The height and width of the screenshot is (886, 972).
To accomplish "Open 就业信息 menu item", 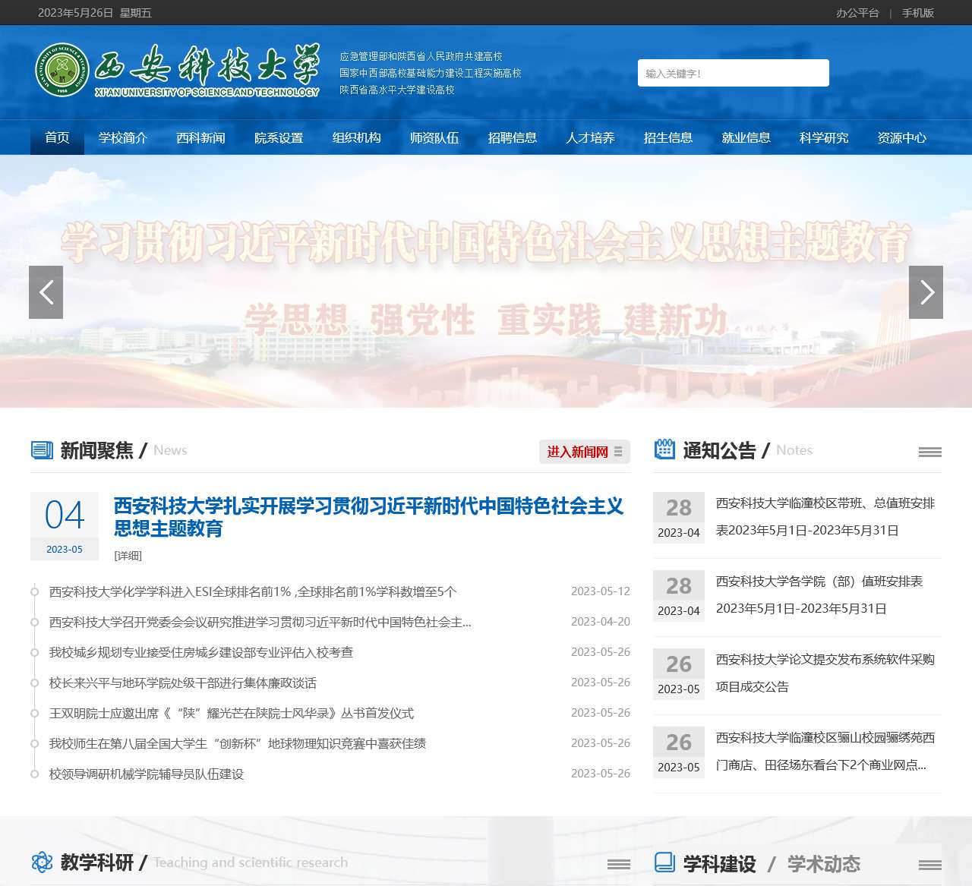I will pos(746,137).
